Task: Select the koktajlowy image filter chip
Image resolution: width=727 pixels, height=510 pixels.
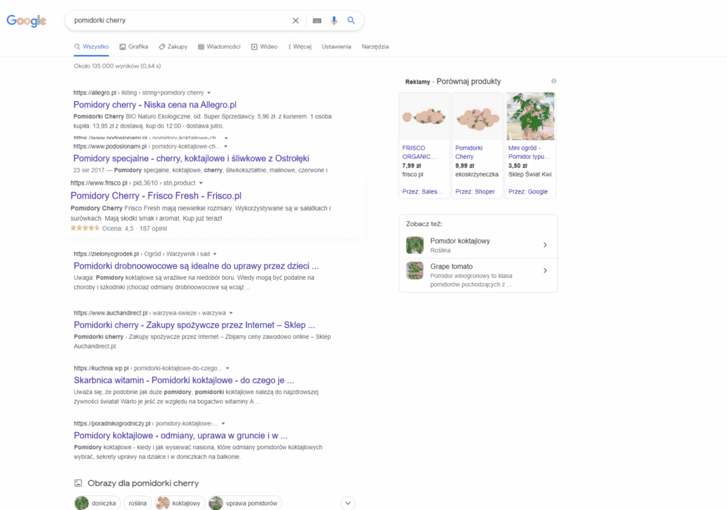Action: coord(180,503)
